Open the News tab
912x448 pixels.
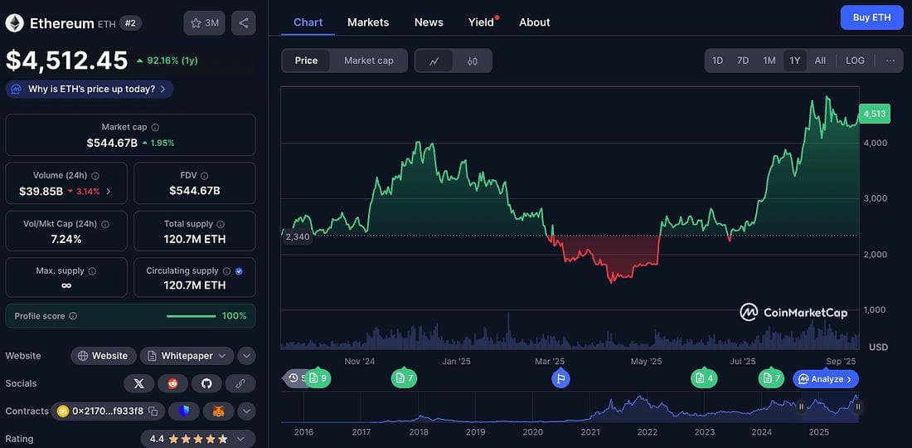point(429,22)
